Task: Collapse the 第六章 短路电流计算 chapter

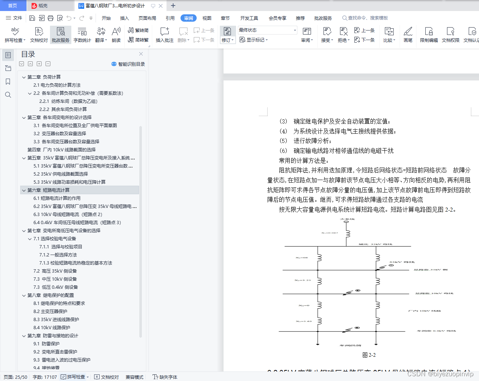Action: pyautogui.click(x=24, y=190)
